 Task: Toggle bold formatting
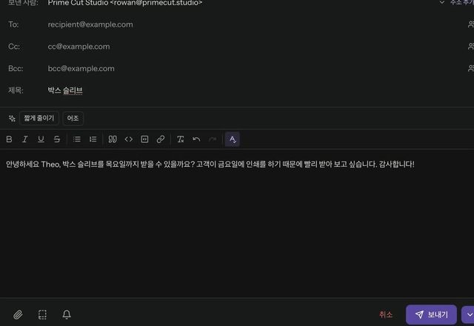coord(9,139)
